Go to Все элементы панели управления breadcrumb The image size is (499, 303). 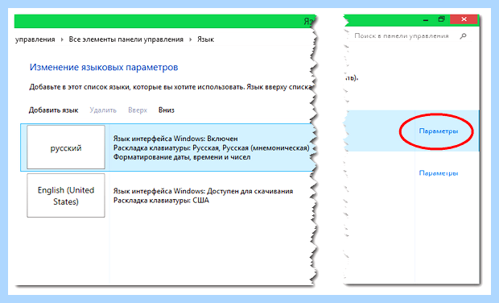[126, 39]
